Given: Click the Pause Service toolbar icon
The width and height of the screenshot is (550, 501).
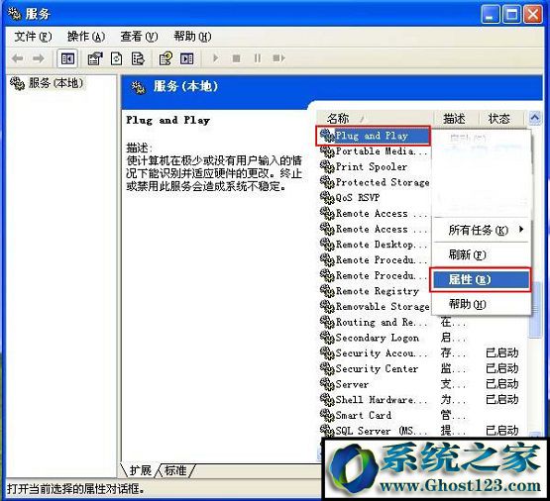Looking at the screenshot, I should [258, 58].
